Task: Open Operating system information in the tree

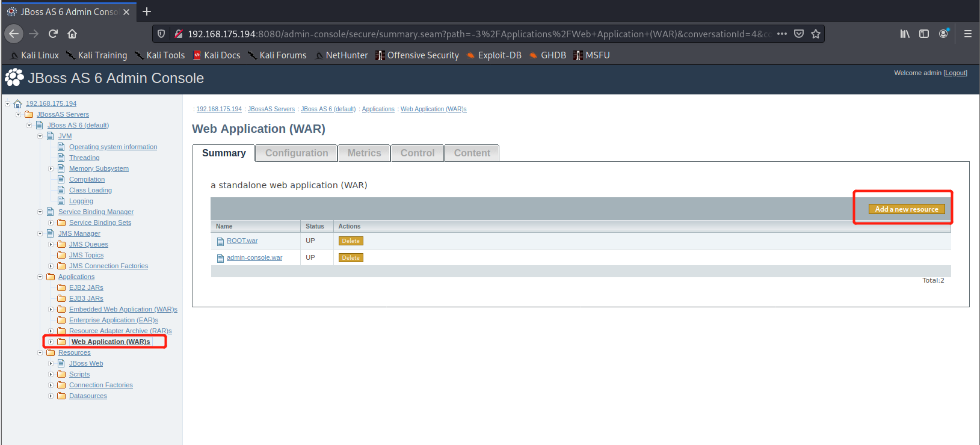Action: pyautogui.click(x=113, y=147)
